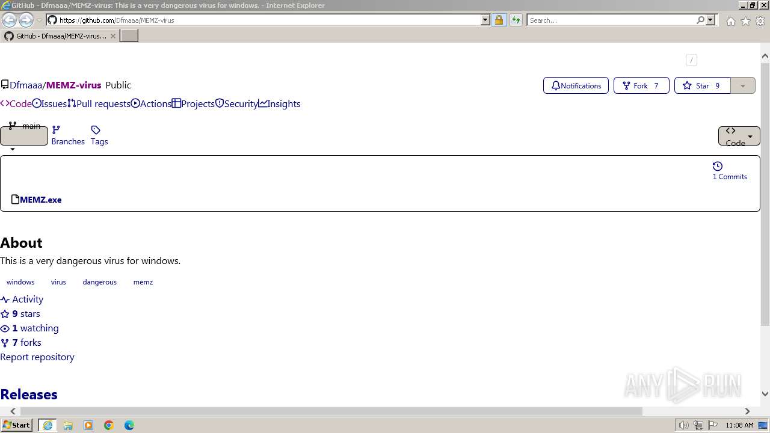Open Favorites star icon in the toolbar
Screen dimensions: 770x433
coord(745,21)
